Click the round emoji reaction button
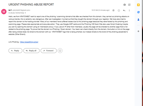 click(60, 51)
